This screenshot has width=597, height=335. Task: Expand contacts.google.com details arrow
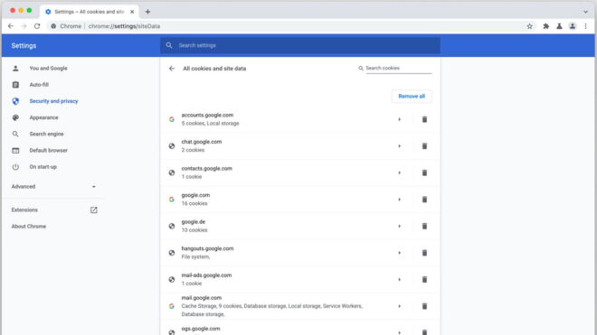pyautogui.click(x=400, y=172)
